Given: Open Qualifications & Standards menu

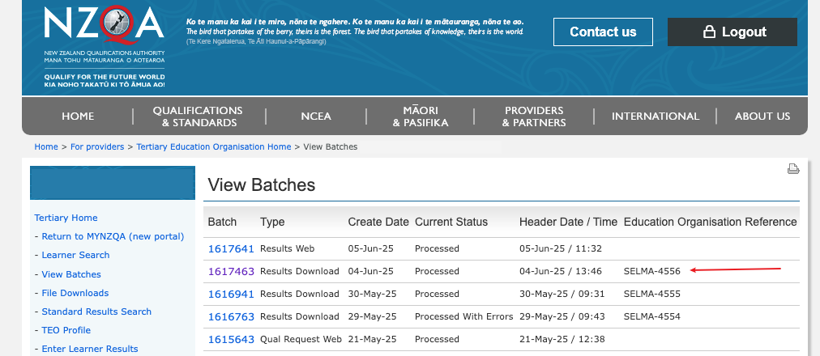Looking at the screenshot, I should tap(199, 117).
